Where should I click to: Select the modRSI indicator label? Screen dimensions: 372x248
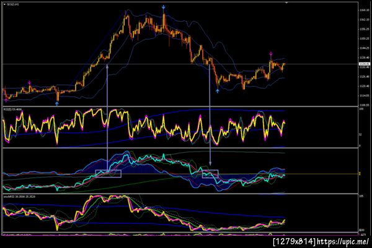point(19,197)
